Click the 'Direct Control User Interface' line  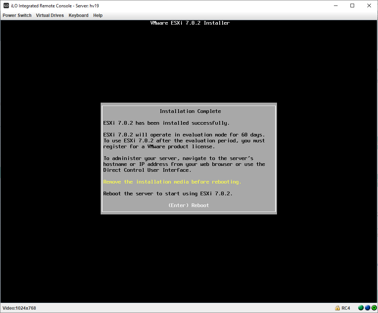click(x=147, y=170)
